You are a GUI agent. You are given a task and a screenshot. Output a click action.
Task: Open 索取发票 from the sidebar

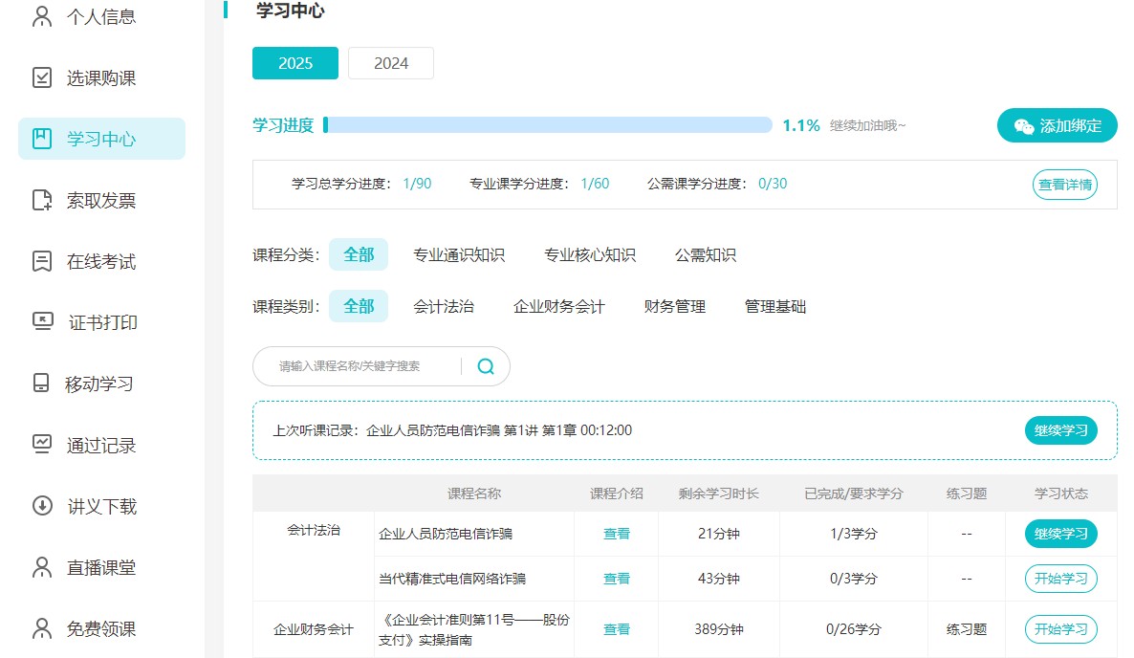coord(99,200)
